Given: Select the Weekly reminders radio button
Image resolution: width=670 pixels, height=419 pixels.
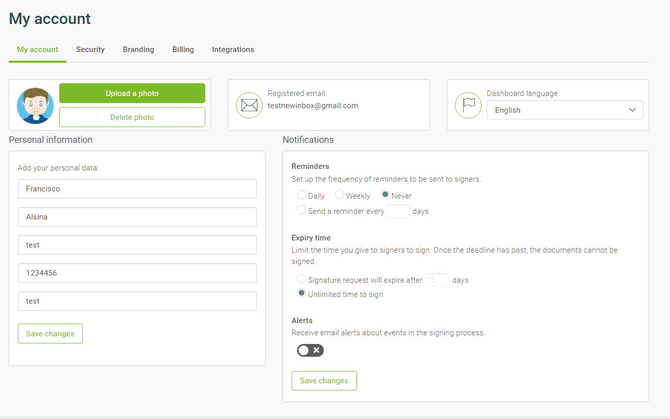Looking at the screenshot, I should click(x=339, y=194).
